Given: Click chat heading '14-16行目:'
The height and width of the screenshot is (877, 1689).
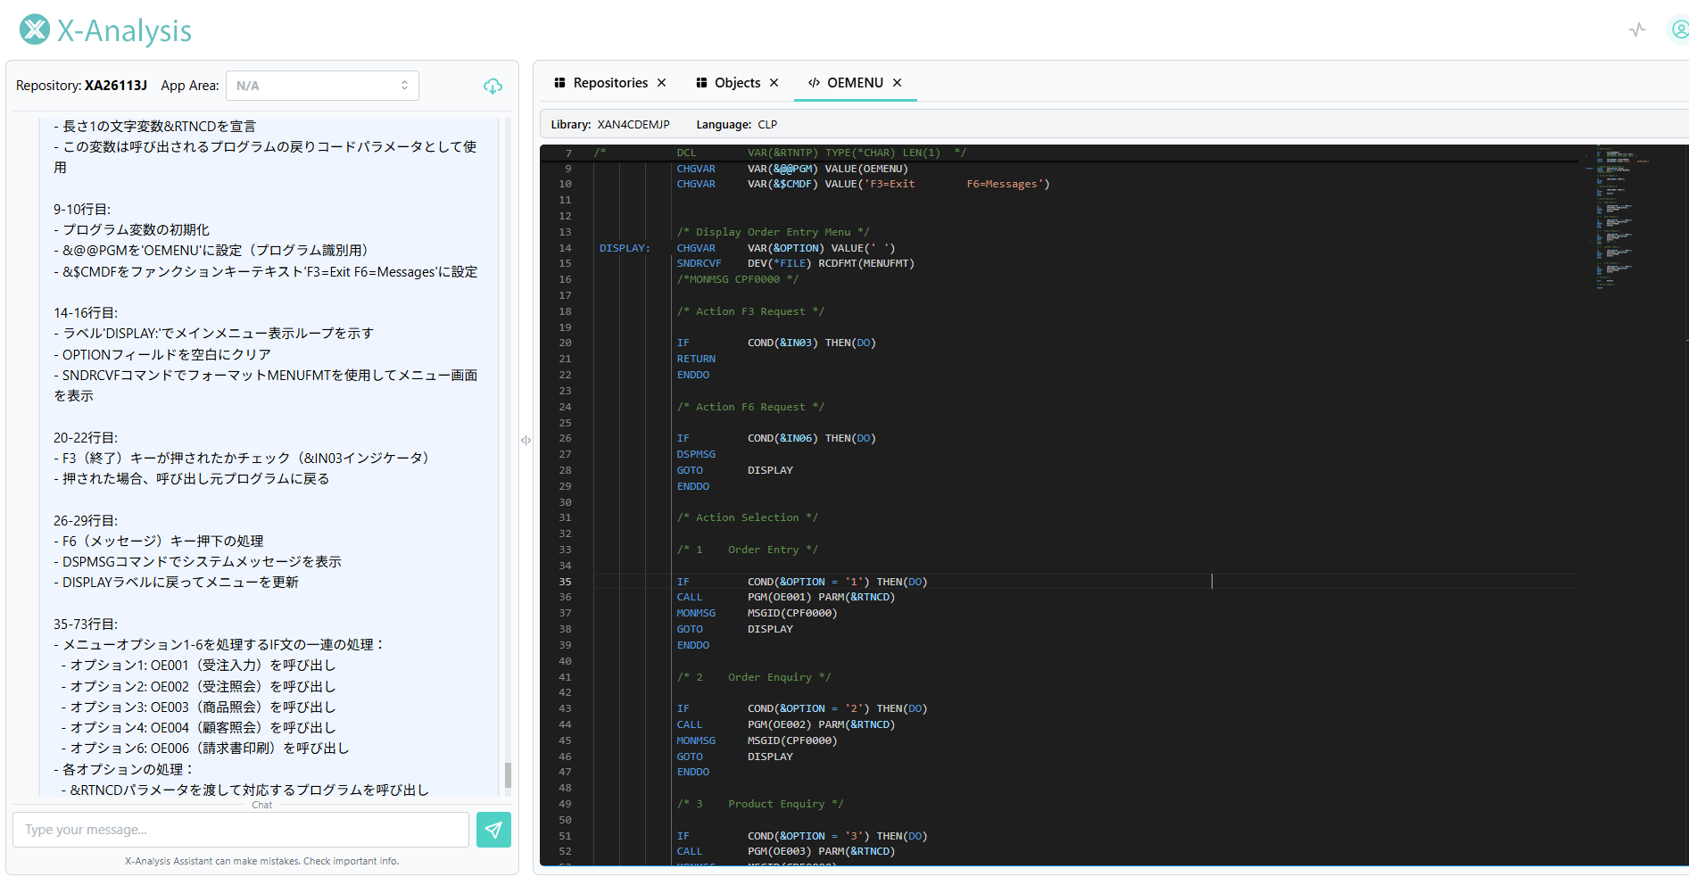Looking at the screenshot, I should [86, 312].
